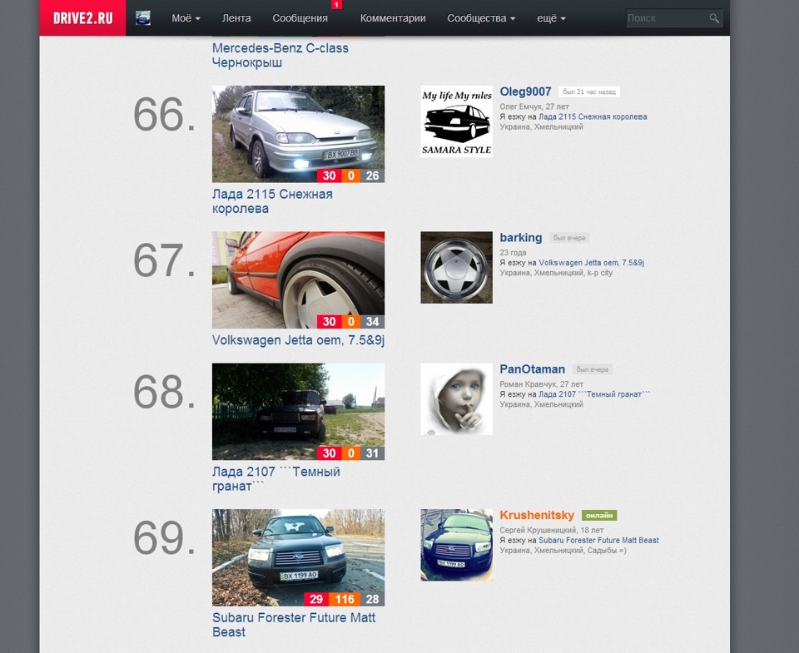Open the Krushenitsky profile link
The image size is (799, 653).
(537, 516)
